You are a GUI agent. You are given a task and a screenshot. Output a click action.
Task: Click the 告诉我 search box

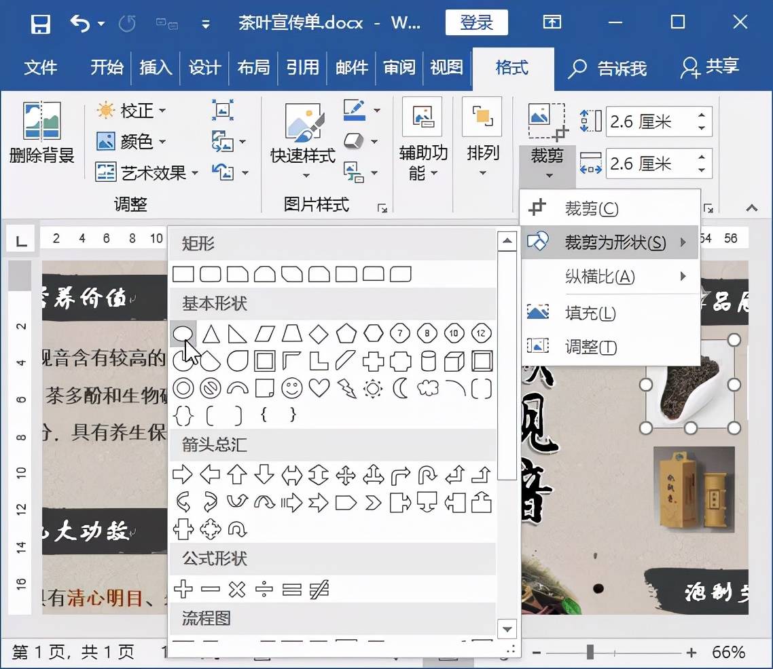pyautogui.click(x=607, y=69)
